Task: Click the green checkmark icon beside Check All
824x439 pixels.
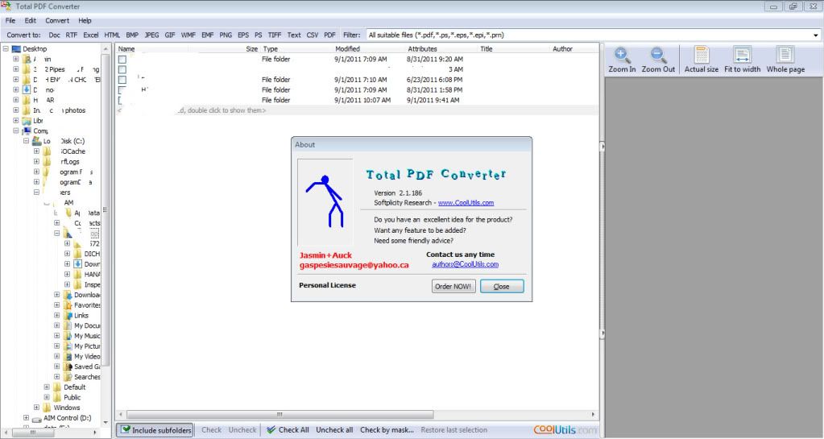Action: pos(271,430)
